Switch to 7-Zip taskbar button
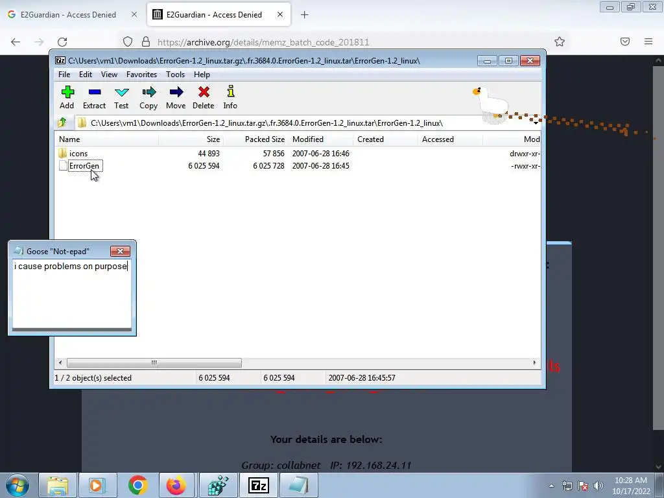The height and width of the screenshot is (498, 664). point(258,485)
